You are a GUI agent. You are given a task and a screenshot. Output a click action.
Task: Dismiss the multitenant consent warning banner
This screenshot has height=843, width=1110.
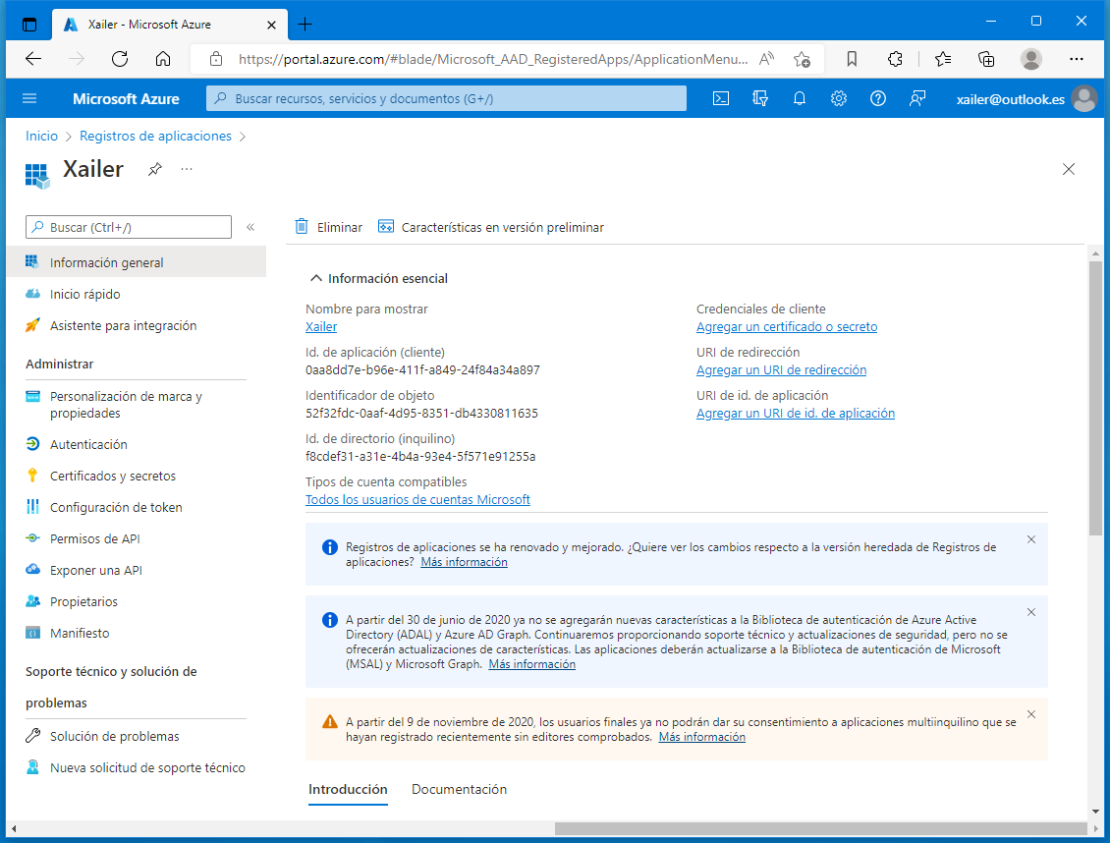tap(1030, 714)
